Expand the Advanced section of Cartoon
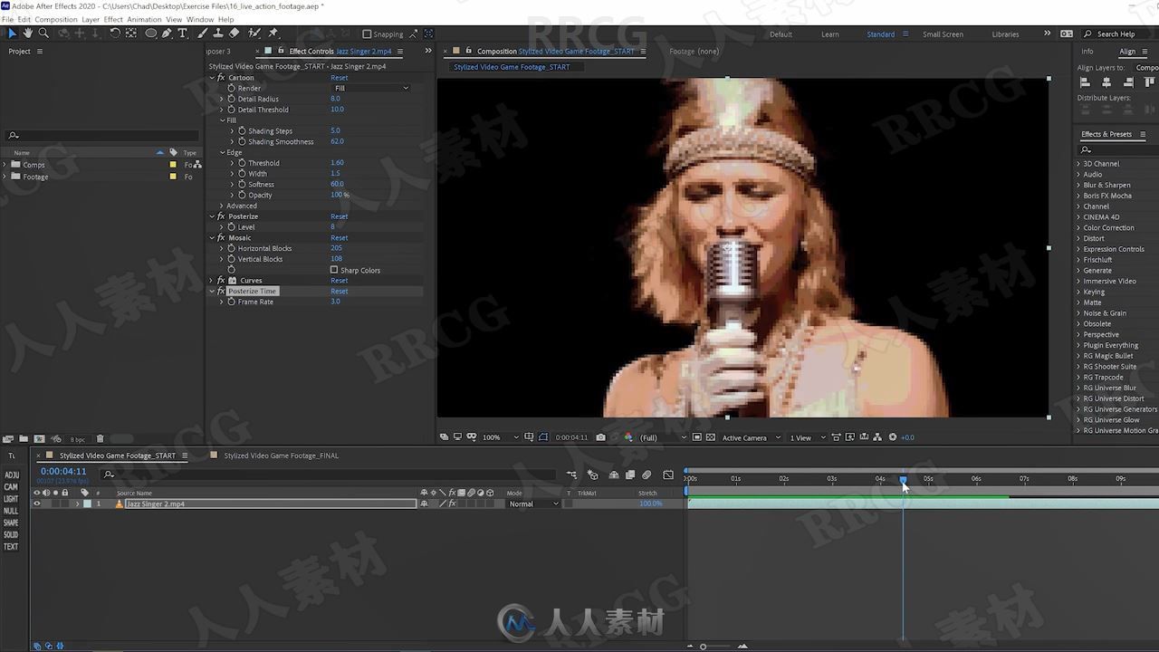1159x652 pixels. click(x=222, y=206)
